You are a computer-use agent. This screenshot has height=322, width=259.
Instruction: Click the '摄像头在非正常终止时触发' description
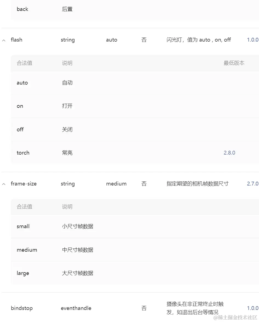coord(195,308)
